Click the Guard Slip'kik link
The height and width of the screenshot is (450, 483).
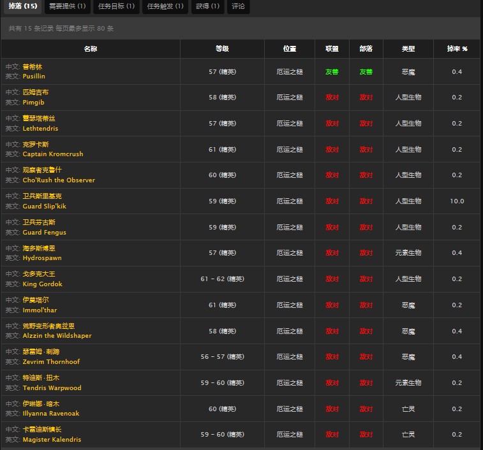tap(44, 207)
